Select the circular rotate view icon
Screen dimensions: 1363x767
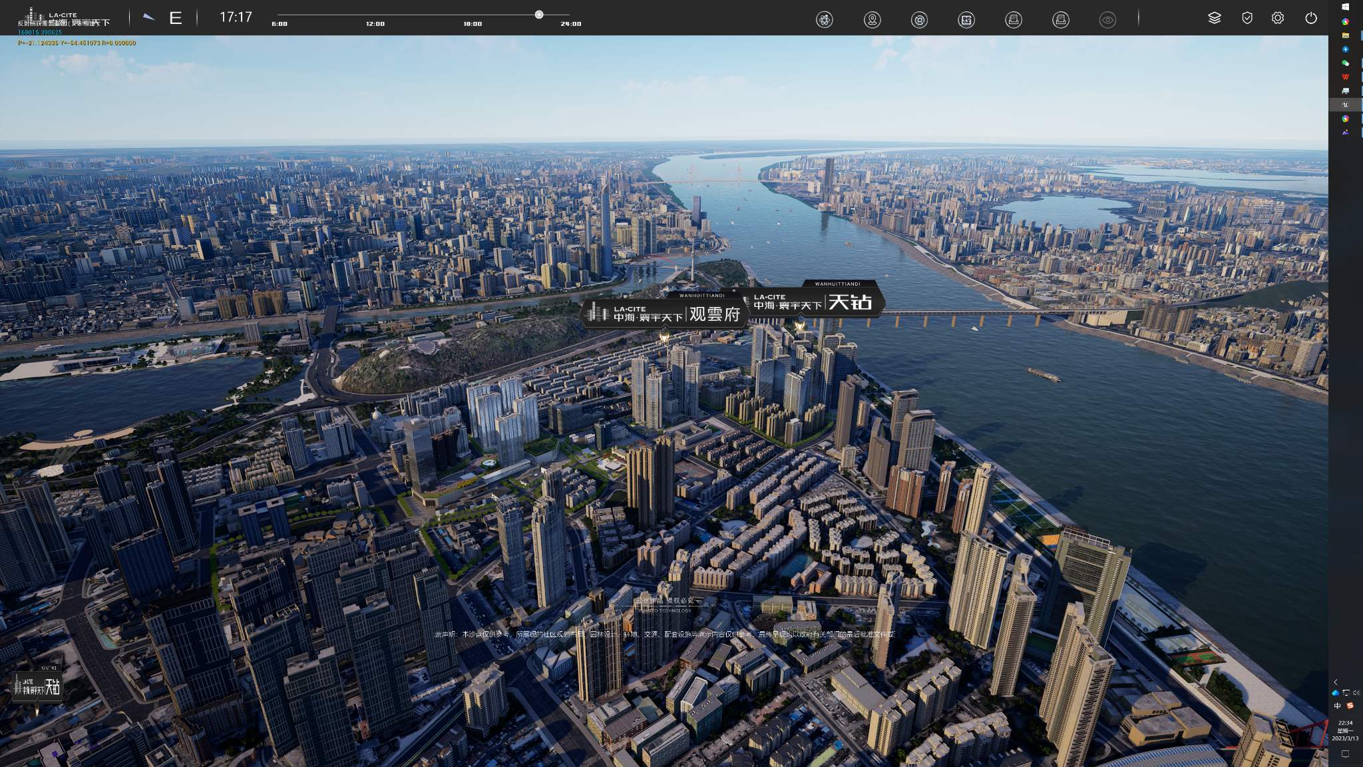919,20
